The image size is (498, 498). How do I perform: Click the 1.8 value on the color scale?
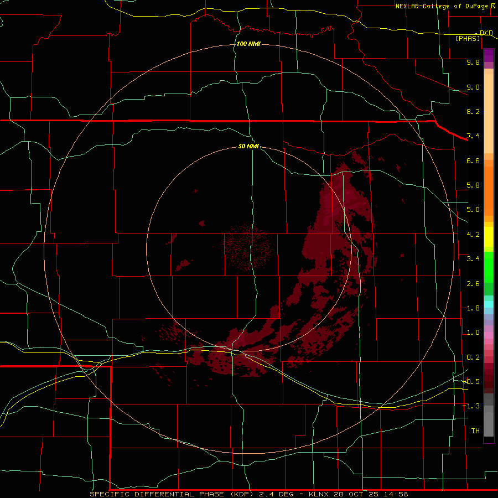click(x=473, y=308)
